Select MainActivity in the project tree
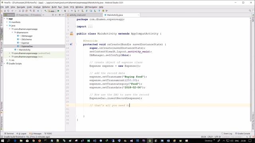Screen dimensions: 255x143 pos(25,50)
